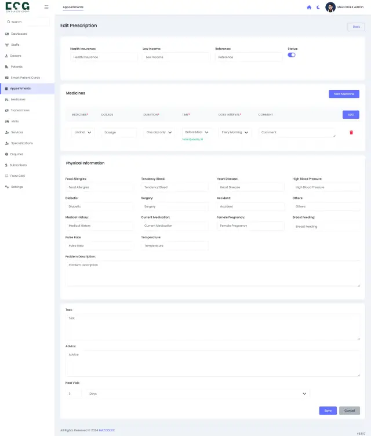Open the MAZCODEX footer link

click(x=107, y=430)
